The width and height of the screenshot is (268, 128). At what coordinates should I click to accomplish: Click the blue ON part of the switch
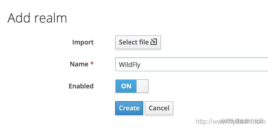point(126,86)
